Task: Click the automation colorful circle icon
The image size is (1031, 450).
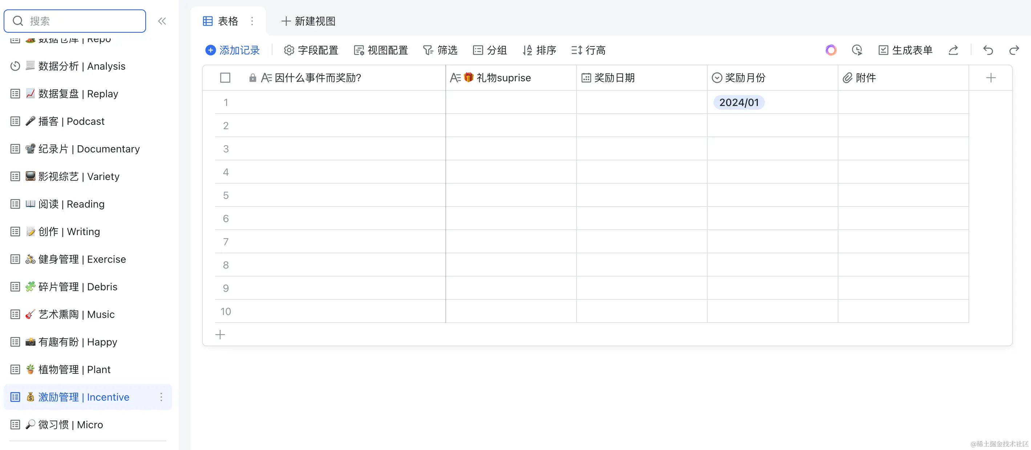Action: 831,50
